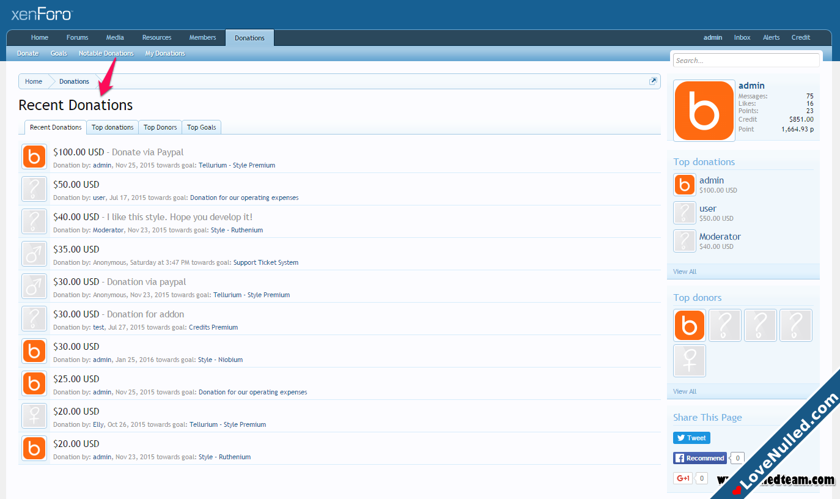Open the Credit link in top bar
Image resolution: width=840 pixels, height=499 pixels.
coord(801,37)
